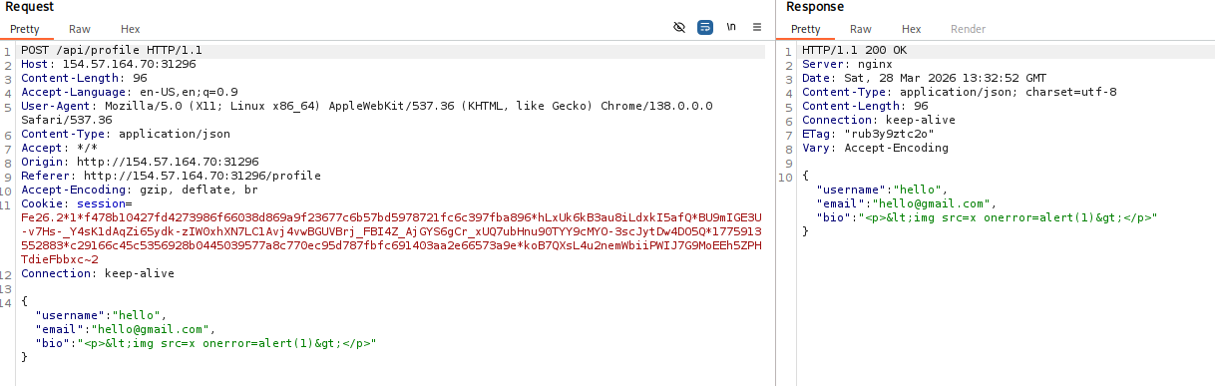Click the red session cookie value text
Image resolution: width=1215 pixels, height=386 pixels.
coord(391,238)
